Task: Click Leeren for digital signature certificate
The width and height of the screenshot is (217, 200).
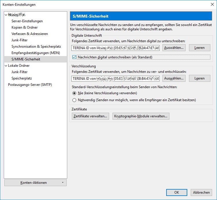Action: click(x=199, y=48)
